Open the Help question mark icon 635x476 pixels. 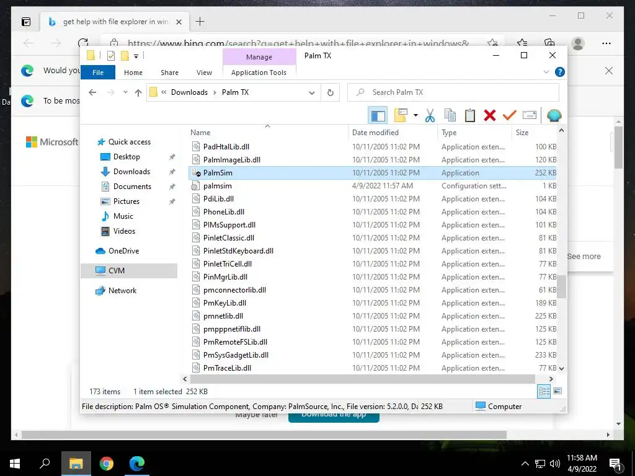(x=560, y=72)
